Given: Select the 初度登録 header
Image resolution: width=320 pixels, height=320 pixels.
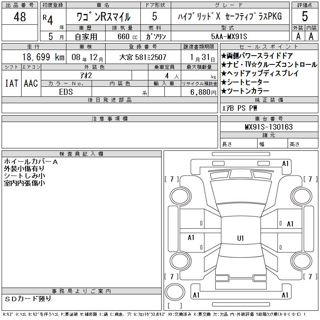Looking at the screenshot, I should (53, 5).
